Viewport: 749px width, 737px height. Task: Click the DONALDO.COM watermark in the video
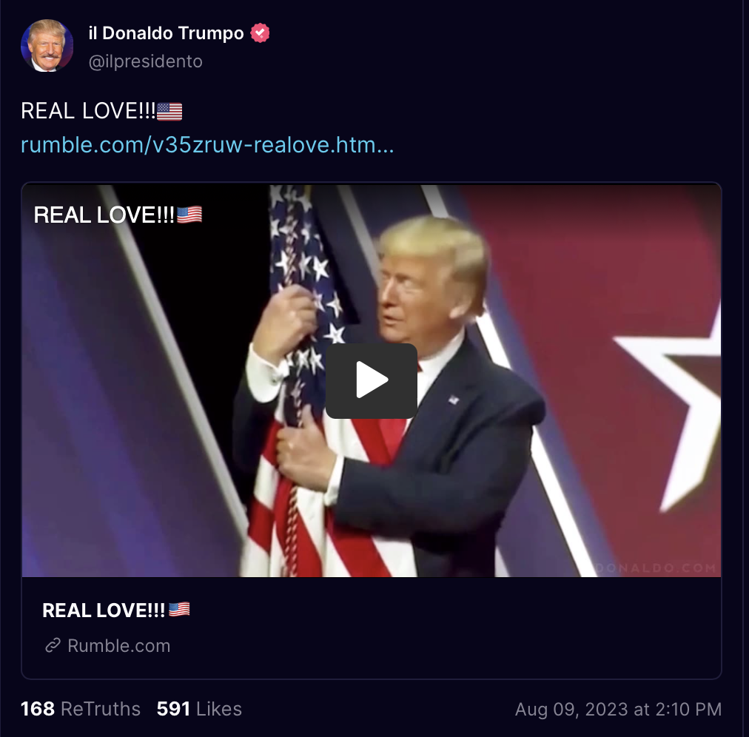656,568
